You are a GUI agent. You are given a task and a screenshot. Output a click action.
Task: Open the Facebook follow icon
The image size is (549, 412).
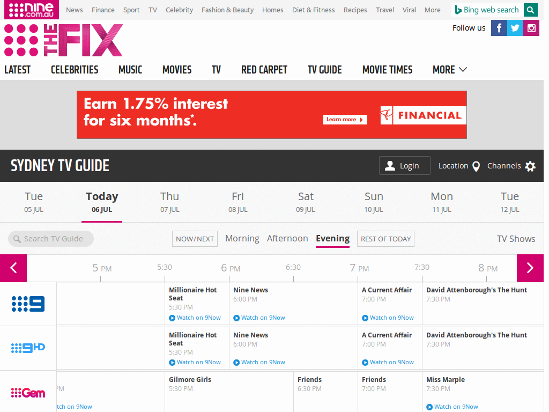(x=499, y=28)
